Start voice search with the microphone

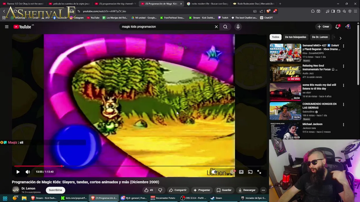(x=238, y=27)
